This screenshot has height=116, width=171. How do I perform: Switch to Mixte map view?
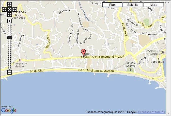pyautogui.click(x=154, y=5)
